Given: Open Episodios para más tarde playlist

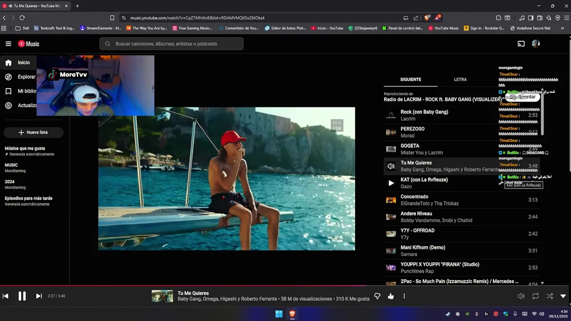Looking at the screenshot, I should (x=29, y=201).
